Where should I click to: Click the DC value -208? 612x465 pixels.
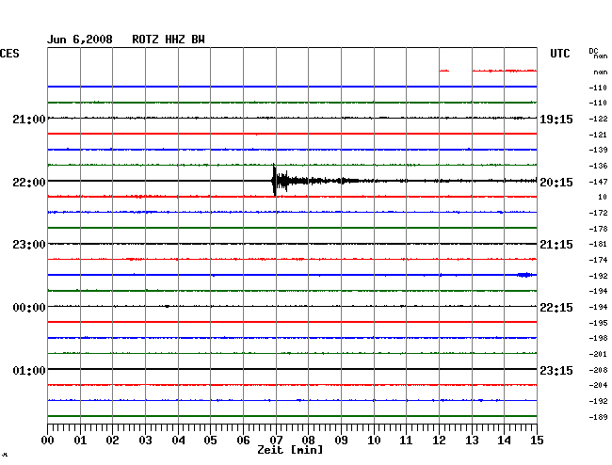point(598,370)
